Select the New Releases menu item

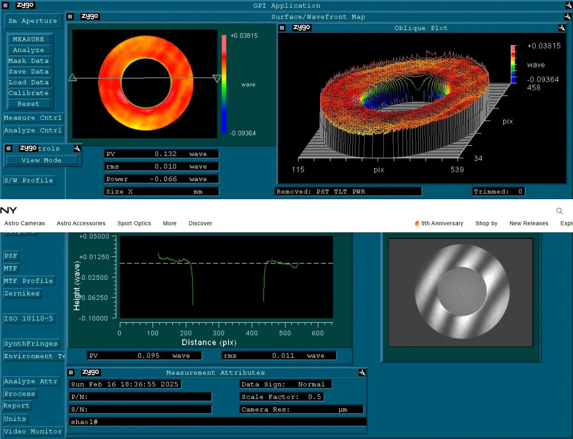click(x=529, y=223)
